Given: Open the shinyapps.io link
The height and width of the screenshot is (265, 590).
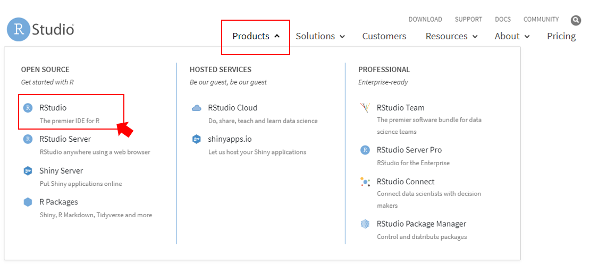Looking at the screenshot, I should coord(230,139).
